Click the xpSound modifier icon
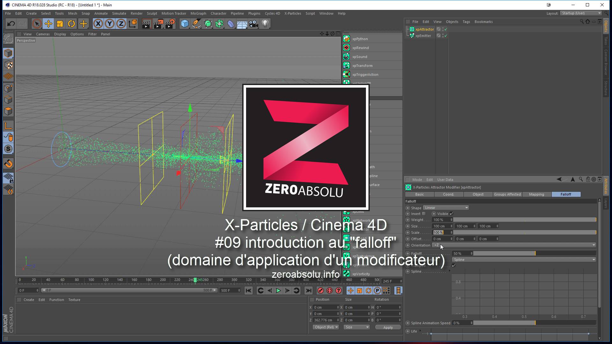This screenshot has width=612, height=344. (x=346, y=56)
